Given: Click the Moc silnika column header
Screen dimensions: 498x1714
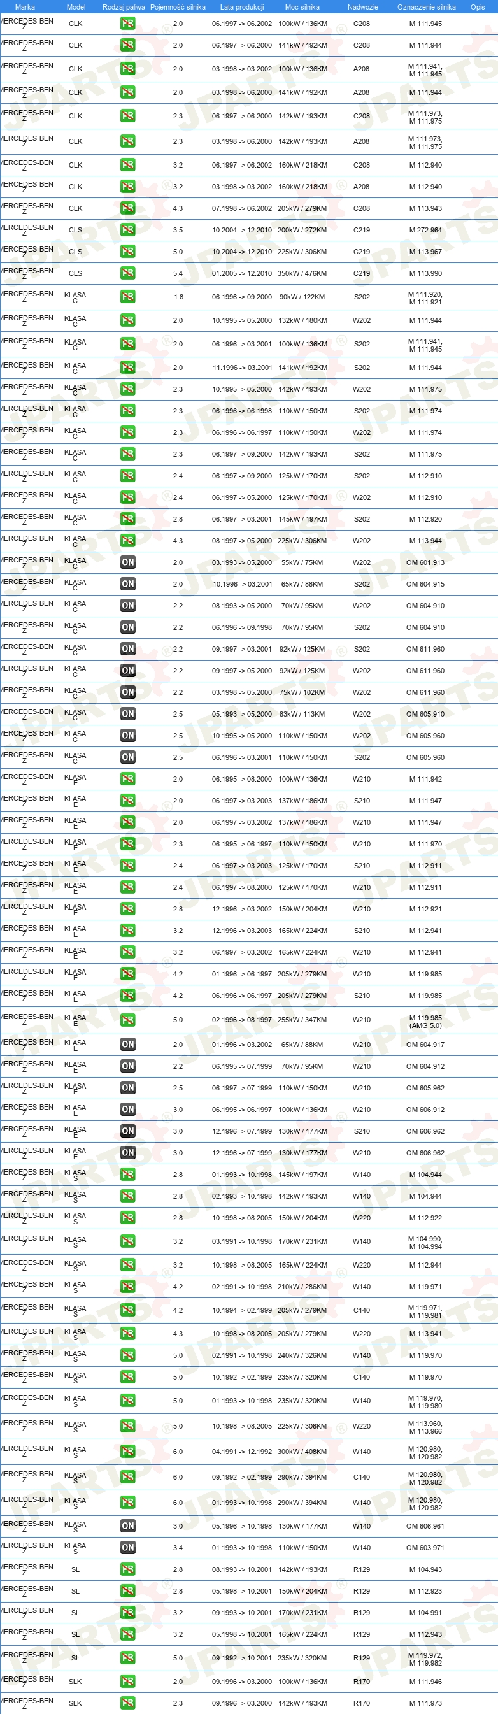Looking at the screenshot, I should click(x=302, y=7).
